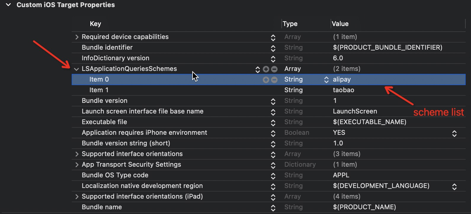Remove Item 0 with minus icon
Screen dimensions: 471x214
[x=274, y=80]
